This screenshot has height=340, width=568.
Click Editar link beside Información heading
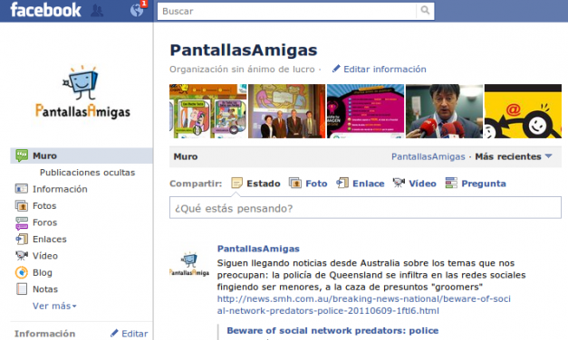point(134,334)
